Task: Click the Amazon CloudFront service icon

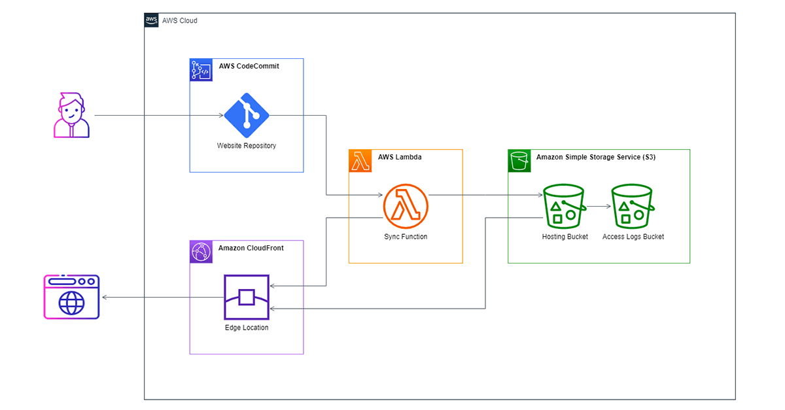Action: [201, 252]
